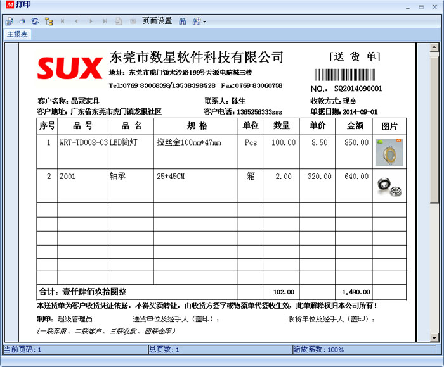Click the go-to-page icon
This screenshot has height=367, width=444.
click(x=119, y=22)
